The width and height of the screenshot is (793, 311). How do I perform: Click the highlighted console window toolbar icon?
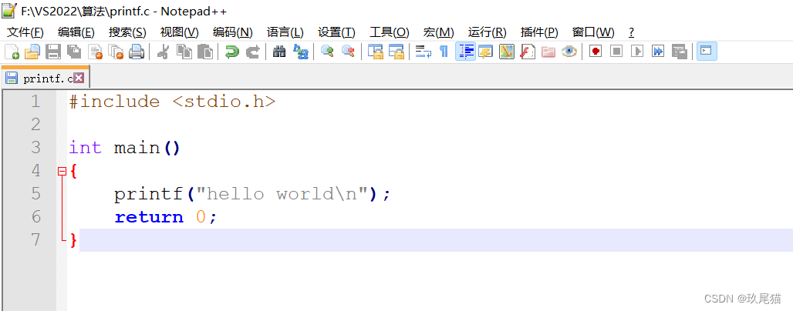(707, 52)
